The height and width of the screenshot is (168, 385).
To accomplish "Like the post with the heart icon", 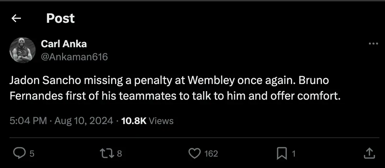I will [195, 153].
